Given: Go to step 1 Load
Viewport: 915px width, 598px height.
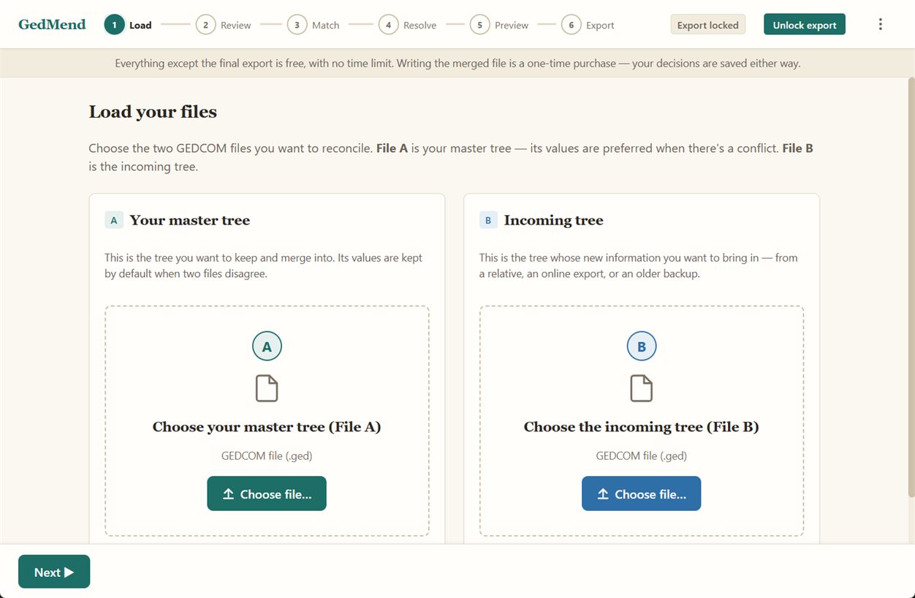Looking at the screenshot, I should 128,25.
